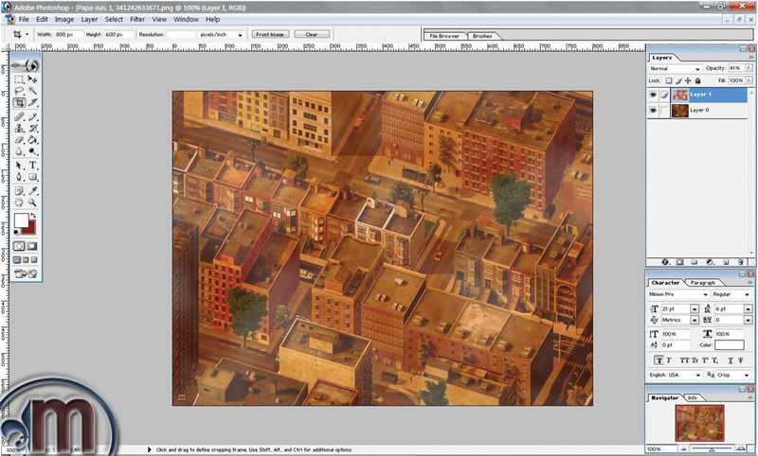Open the File menu
The image size is (758, 456).
point(24,19)
